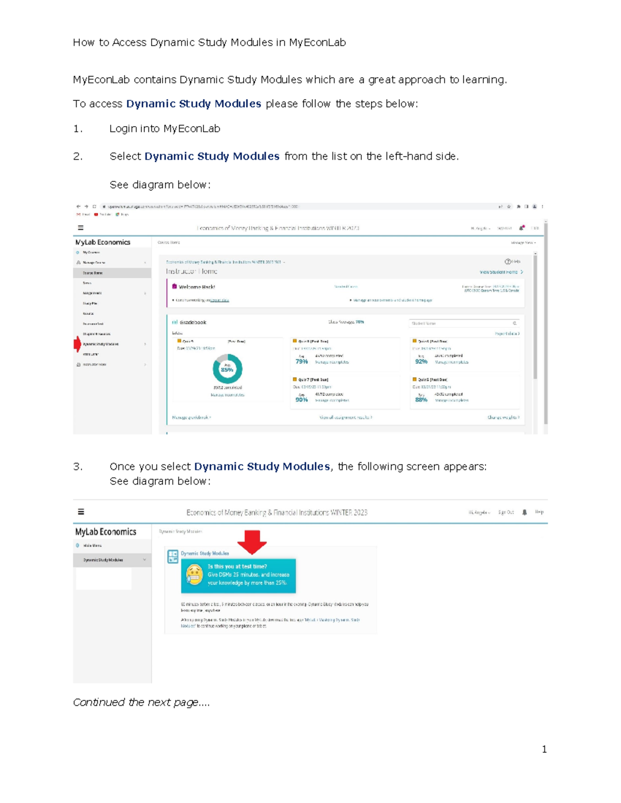Viewport: 621px width, 803px height.
Task: Open course name dropdown above Instructor Home
Action: [226, 262]
